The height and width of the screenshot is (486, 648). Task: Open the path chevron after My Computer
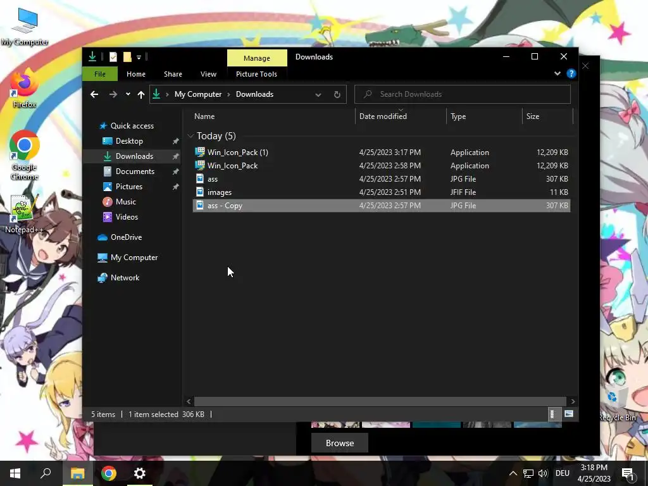click(228, 95)
